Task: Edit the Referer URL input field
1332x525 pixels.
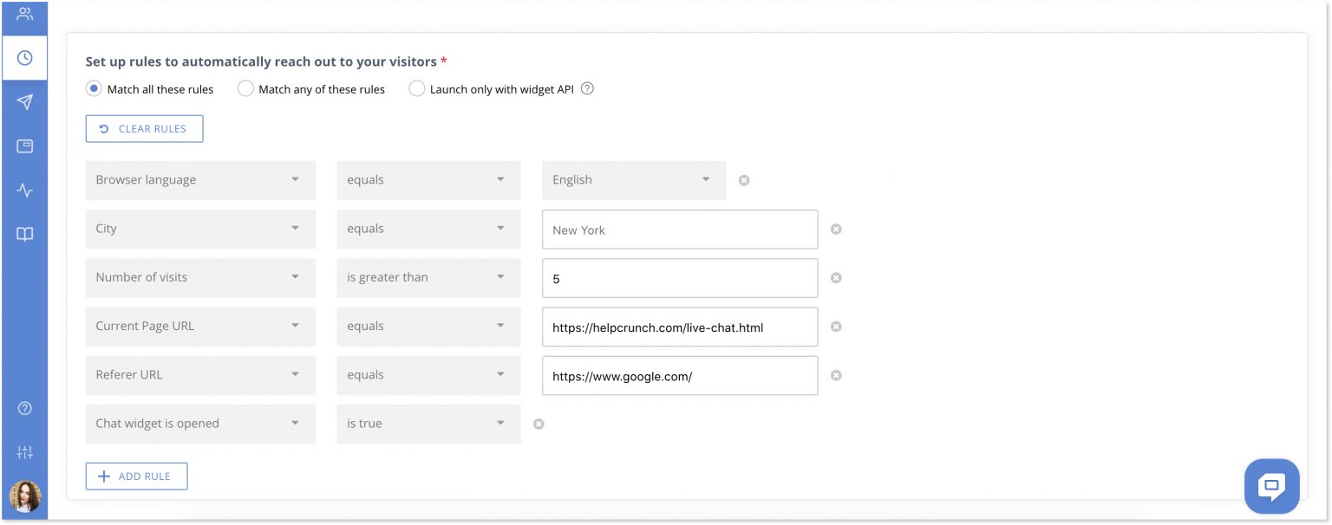Action: [x=680, y=375]
